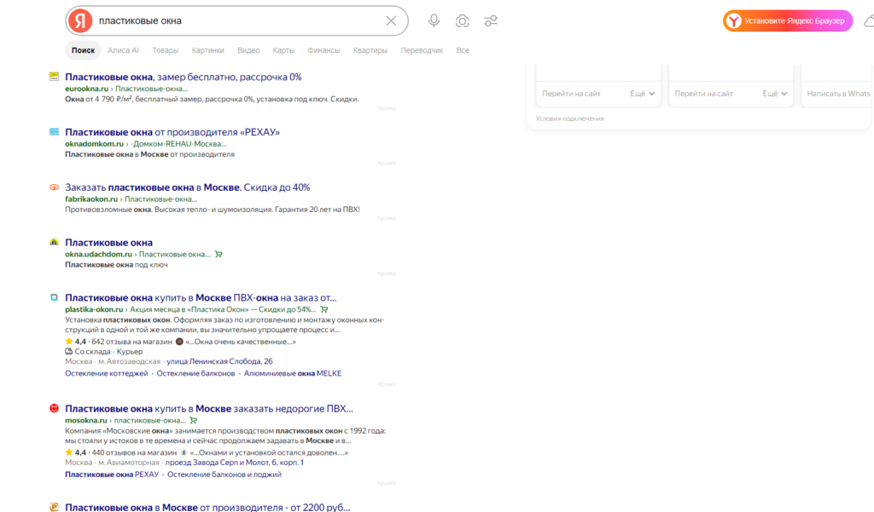Screen dimensions: 874x512
Task: Click eurookna.ru domain link
Action: (86, 89)
